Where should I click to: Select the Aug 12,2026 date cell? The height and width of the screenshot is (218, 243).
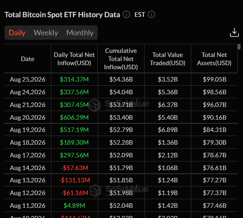[28, 193]
